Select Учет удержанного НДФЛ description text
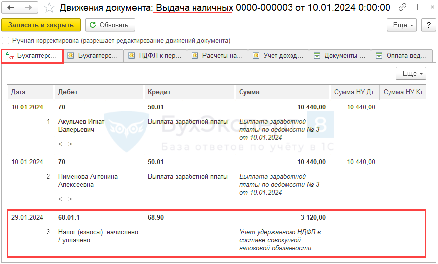This screenshot has height=264, width=438. 280,240
